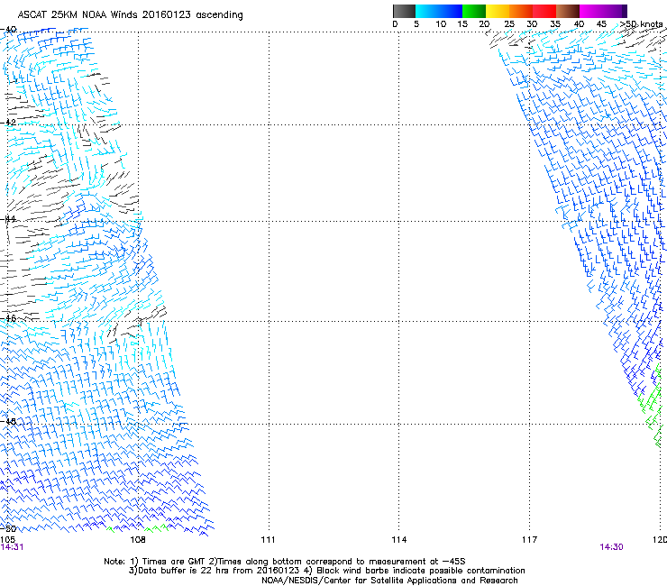Click the yellow 20-25 knots color band
The image size is (667, 586).
tap(498, 11)
